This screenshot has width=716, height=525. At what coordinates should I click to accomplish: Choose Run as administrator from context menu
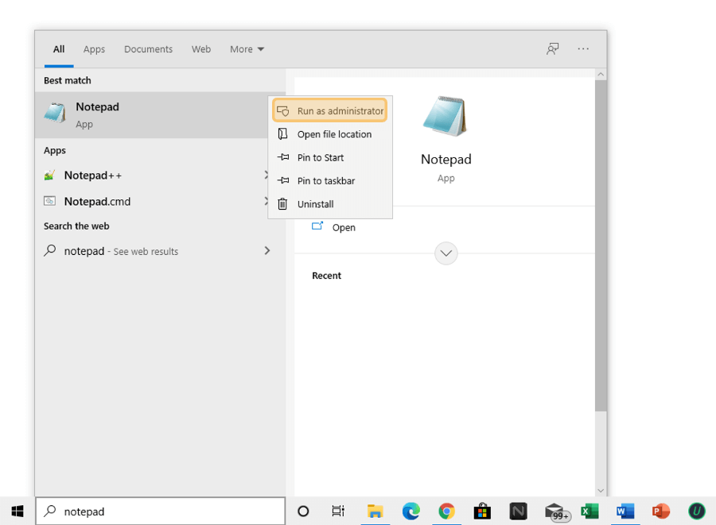point(329,110)
